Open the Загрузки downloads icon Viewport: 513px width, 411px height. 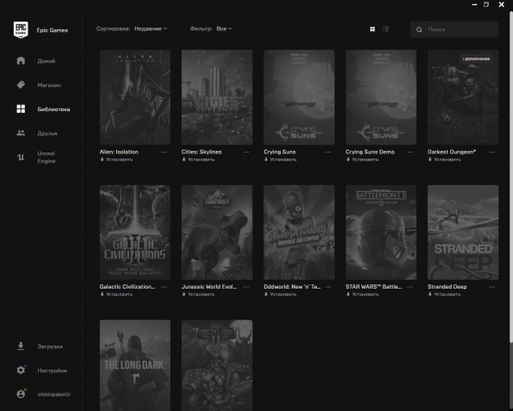(x=21, y=346)
